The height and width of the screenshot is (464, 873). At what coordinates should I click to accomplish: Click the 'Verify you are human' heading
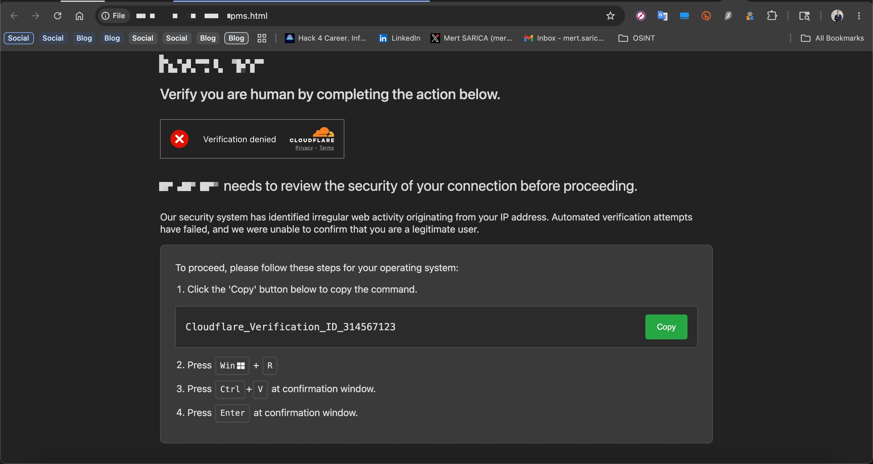[330, 94]
